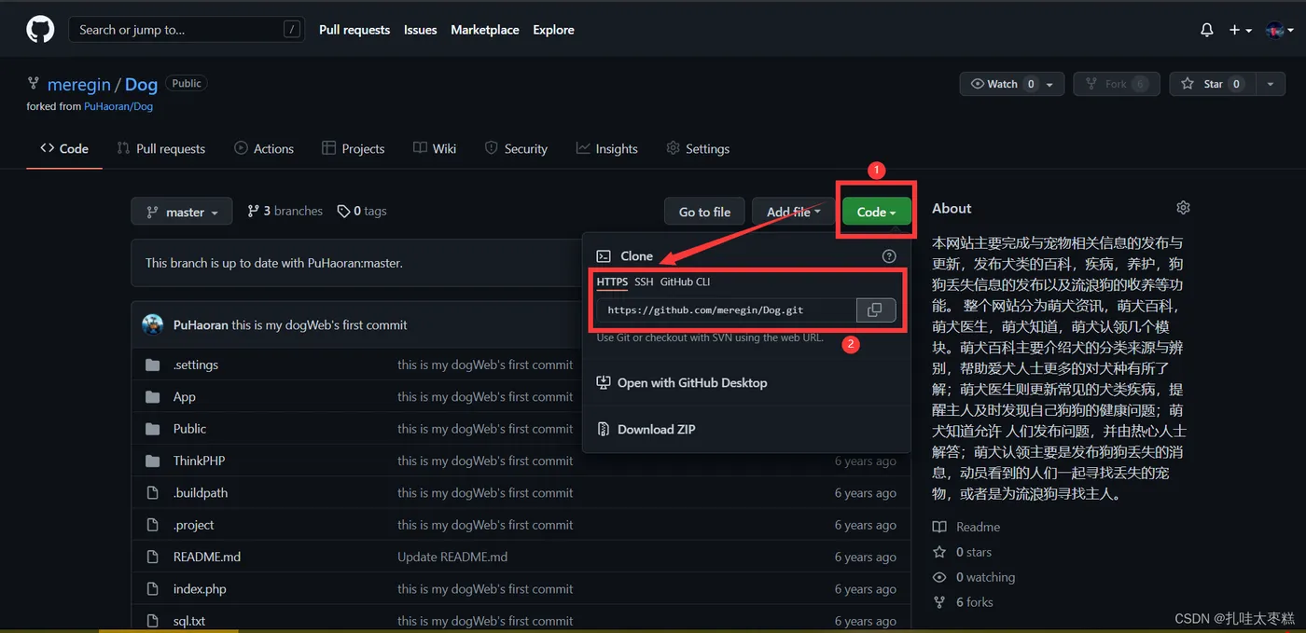Open Explore in top navigation

tap(553, 30)
